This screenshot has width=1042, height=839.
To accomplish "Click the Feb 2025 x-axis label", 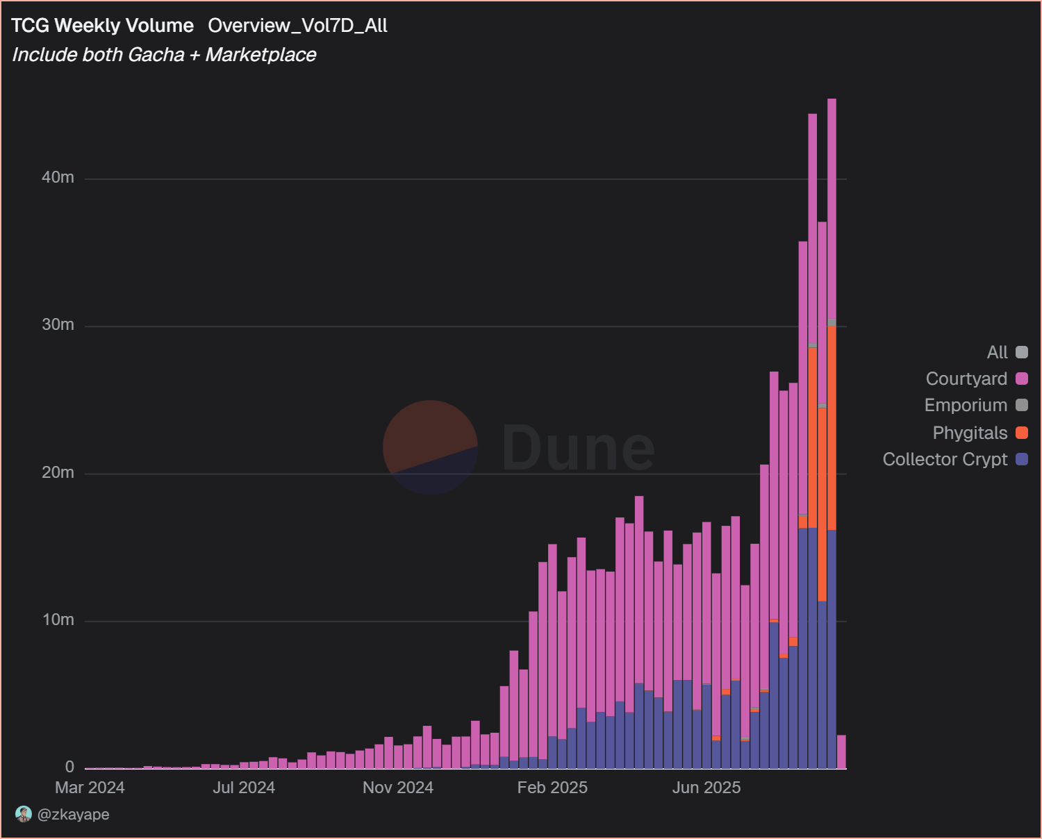I will click(x=552, y=788).
